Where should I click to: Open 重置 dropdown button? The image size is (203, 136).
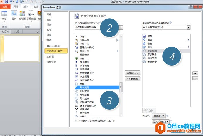click(x=159, y=116)
